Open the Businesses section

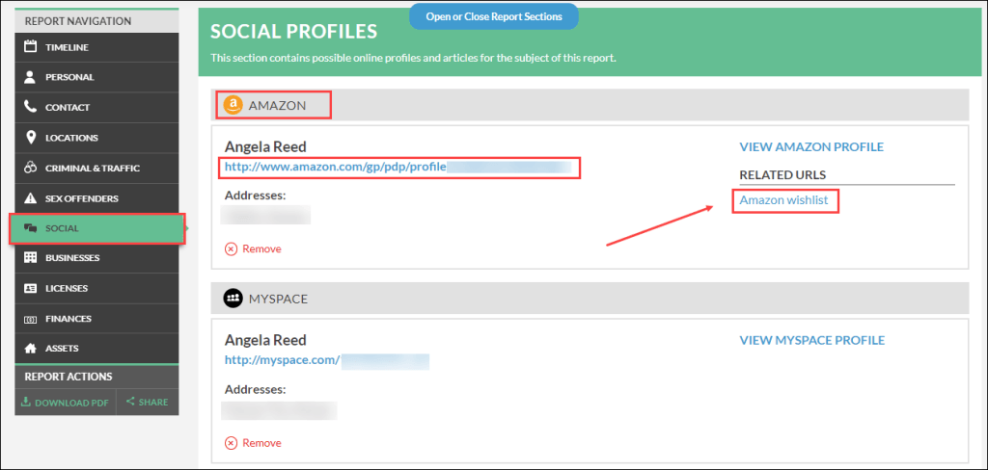[97, 258]
